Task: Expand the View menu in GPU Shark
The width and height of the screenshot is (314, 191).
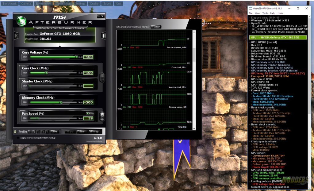Action: click(x=258, y=13)
